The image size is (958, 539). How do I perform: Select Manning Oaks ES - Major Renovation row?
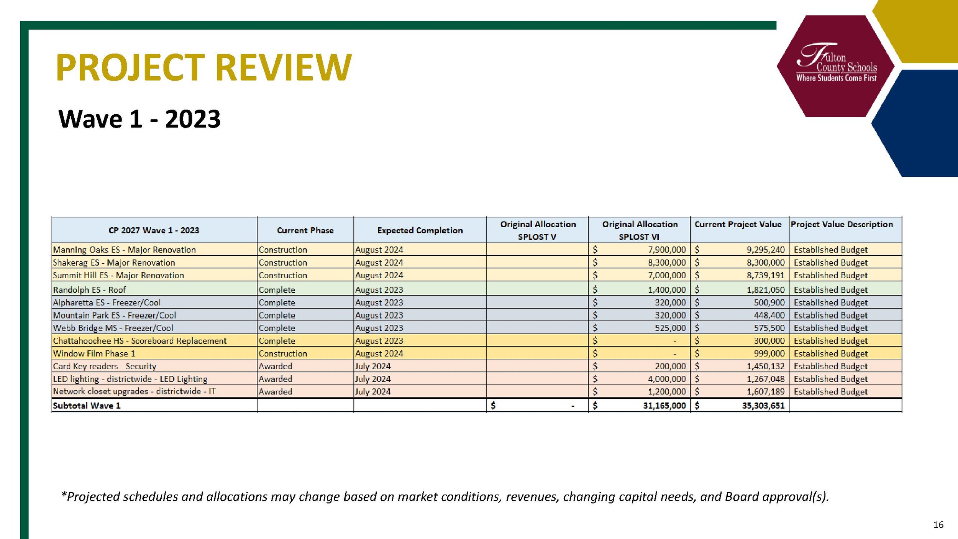coord(476,250)
